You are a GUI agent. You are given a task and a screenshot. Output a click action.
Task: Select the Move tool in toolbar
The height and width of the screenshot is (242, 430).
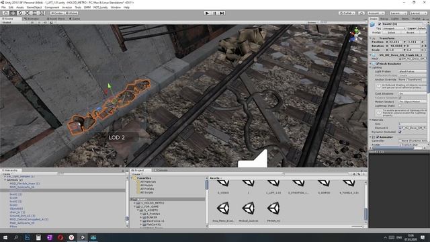point(13,13)
